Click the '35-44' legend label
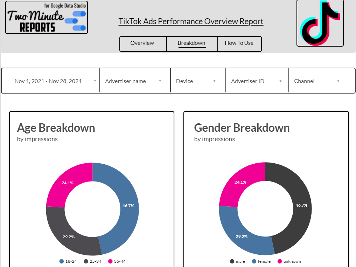This screenshot has height=267, width=356. [120, 261]
